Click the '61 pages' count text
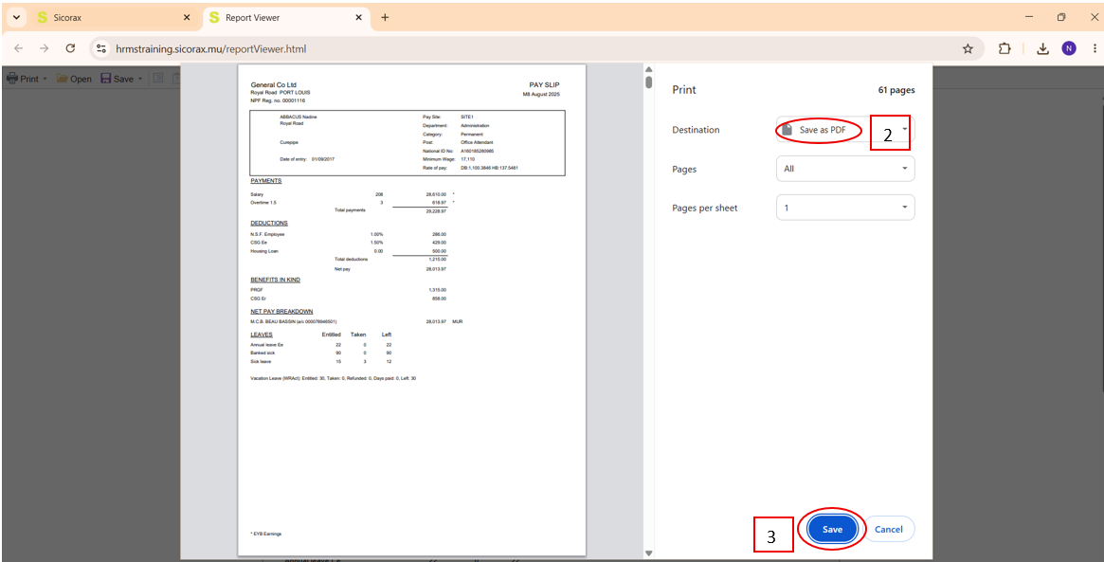The height and width of the screenshot is (562, 1104). [896, 90]
